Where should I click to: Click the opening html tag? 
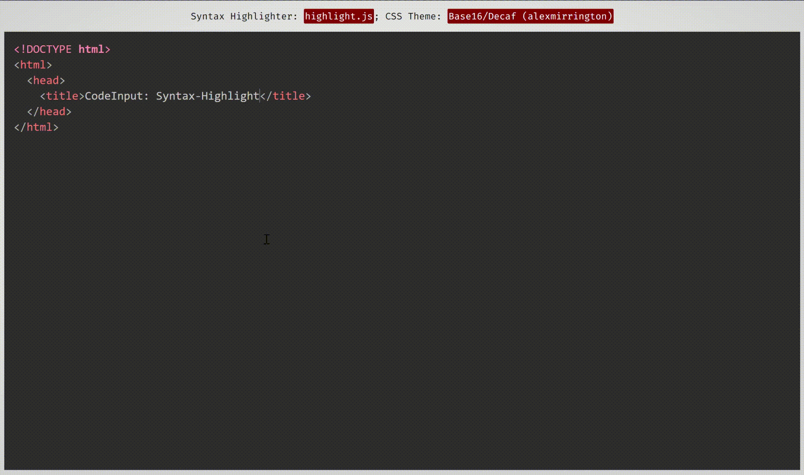(x=33, y=65)
